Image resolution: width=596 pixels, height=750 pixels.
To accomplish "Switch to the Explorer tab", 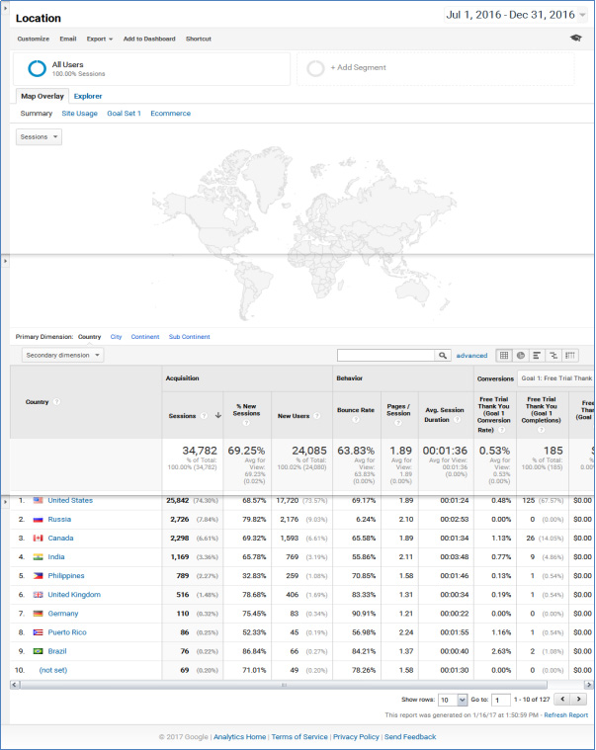I will coord(88,96).
